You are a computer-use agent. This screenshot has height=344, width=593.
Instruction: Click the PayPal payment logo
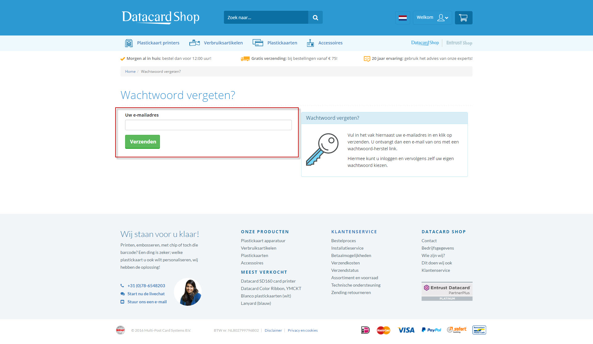[431, 330]
